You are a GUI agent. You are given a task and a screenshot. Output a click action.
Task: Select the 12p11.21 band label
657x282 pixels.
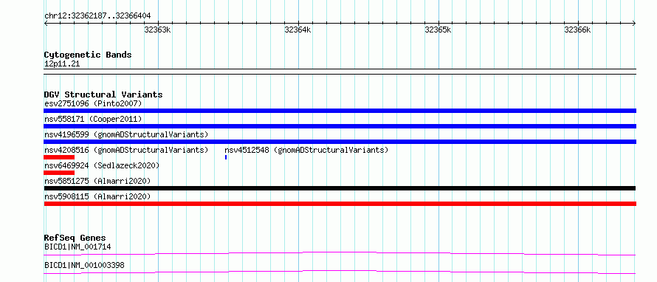point(62,64)
